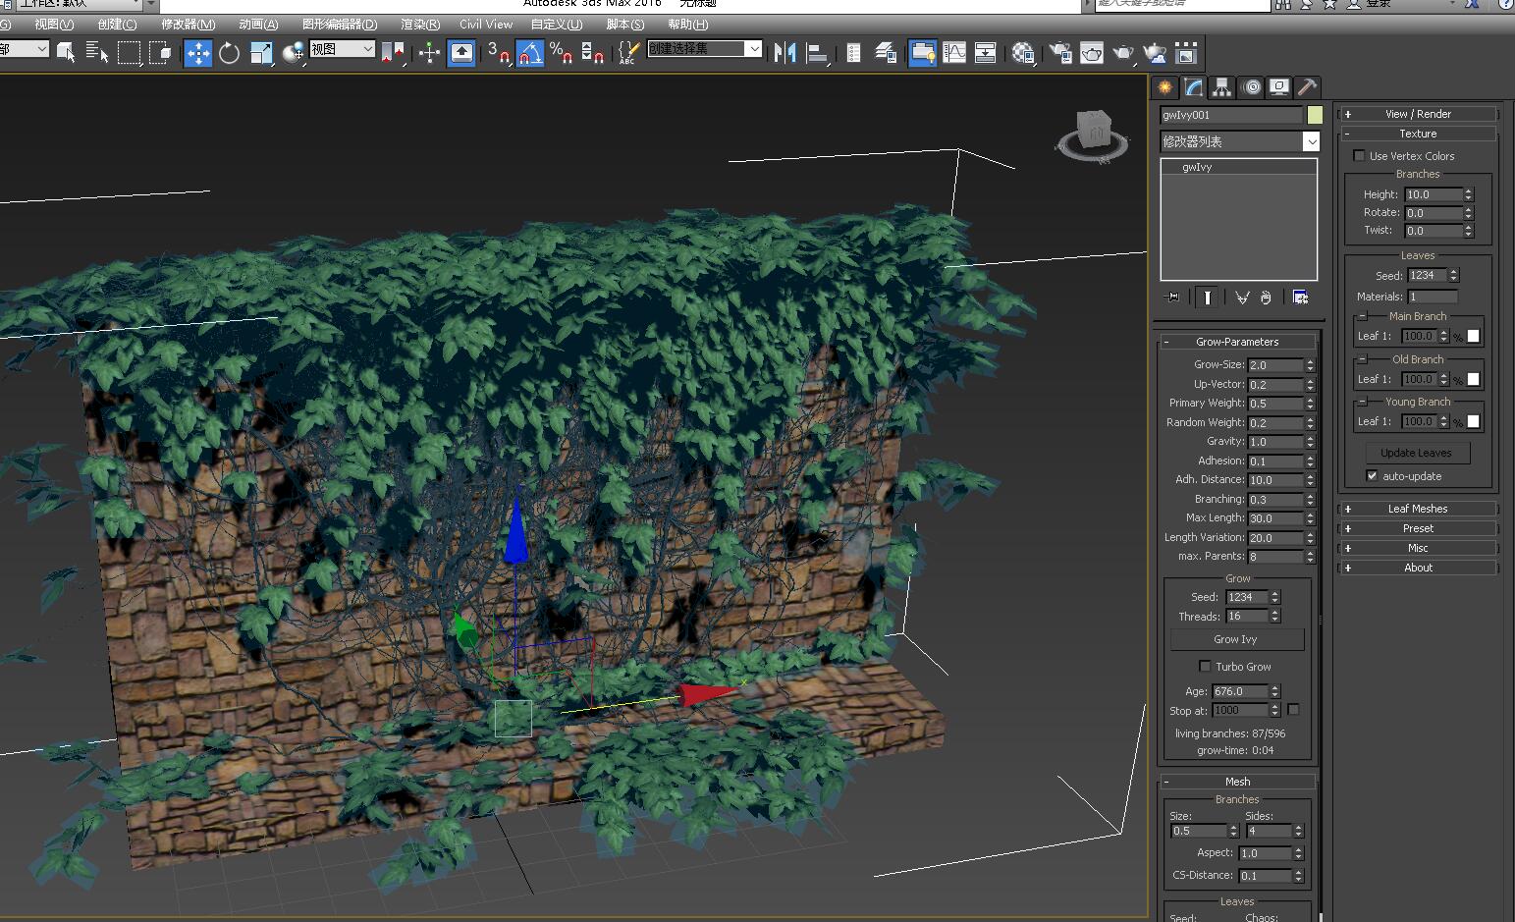1515x922 pixels.
Task: Open Select by Name tool
Action: [x=97, y=53]
